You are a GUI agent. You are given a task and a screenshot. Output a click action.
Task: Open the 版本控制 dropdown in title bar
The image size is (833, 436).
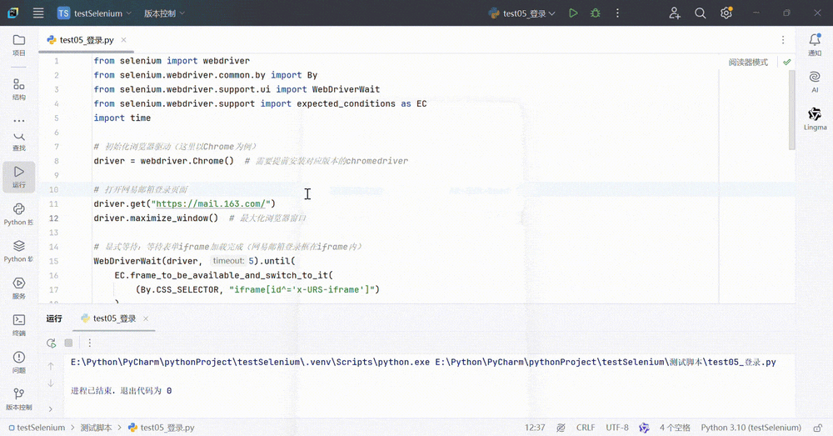pyautogui.click(x=164, y=13)
